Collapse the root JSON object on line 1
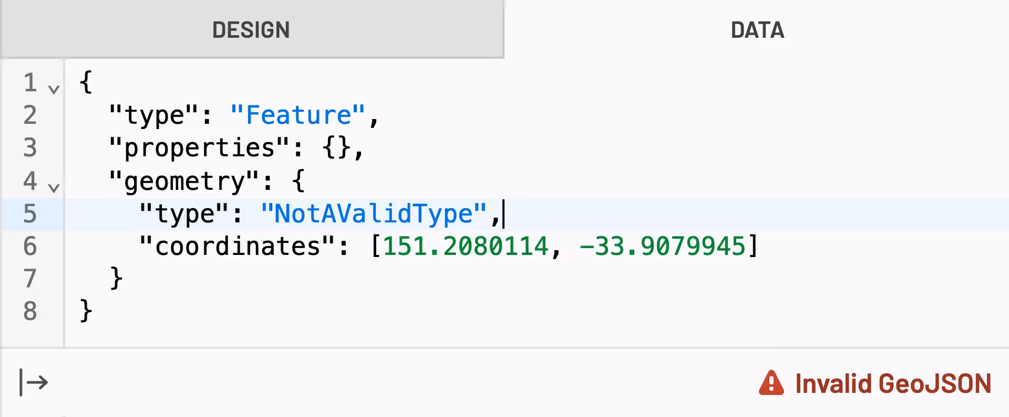Screen dimensions: 1009x417 (x=53, y=88)
